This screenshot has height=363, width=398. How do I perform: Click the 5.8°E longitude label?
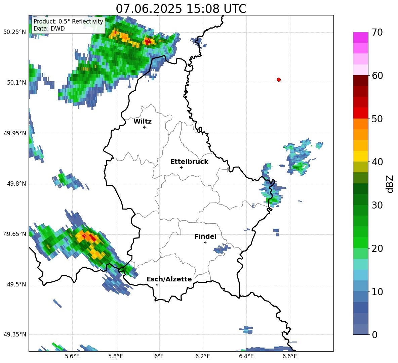point(116,356)
